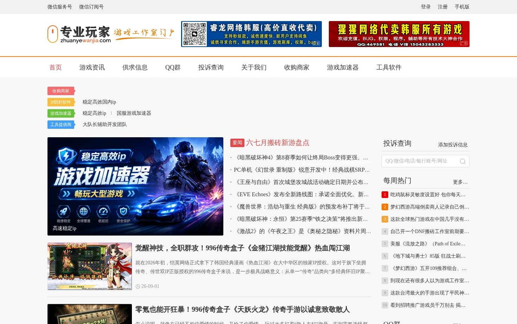The image size is (517, 324).
Task: Open the PC单机 幻世录 重制版 news item
Action: pyautogui.click(x=302, y=170)
